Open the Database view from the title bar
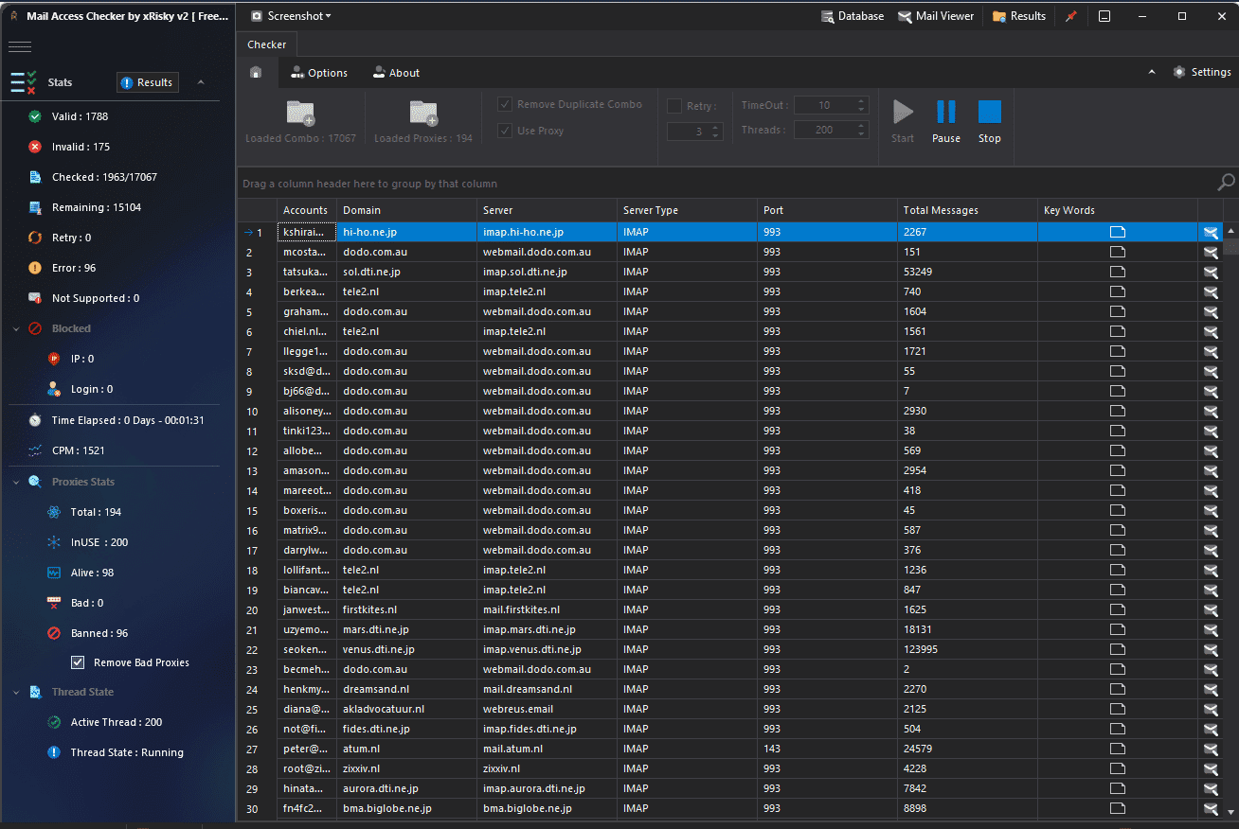1239x829 pixels. click(x=851, y=16)
